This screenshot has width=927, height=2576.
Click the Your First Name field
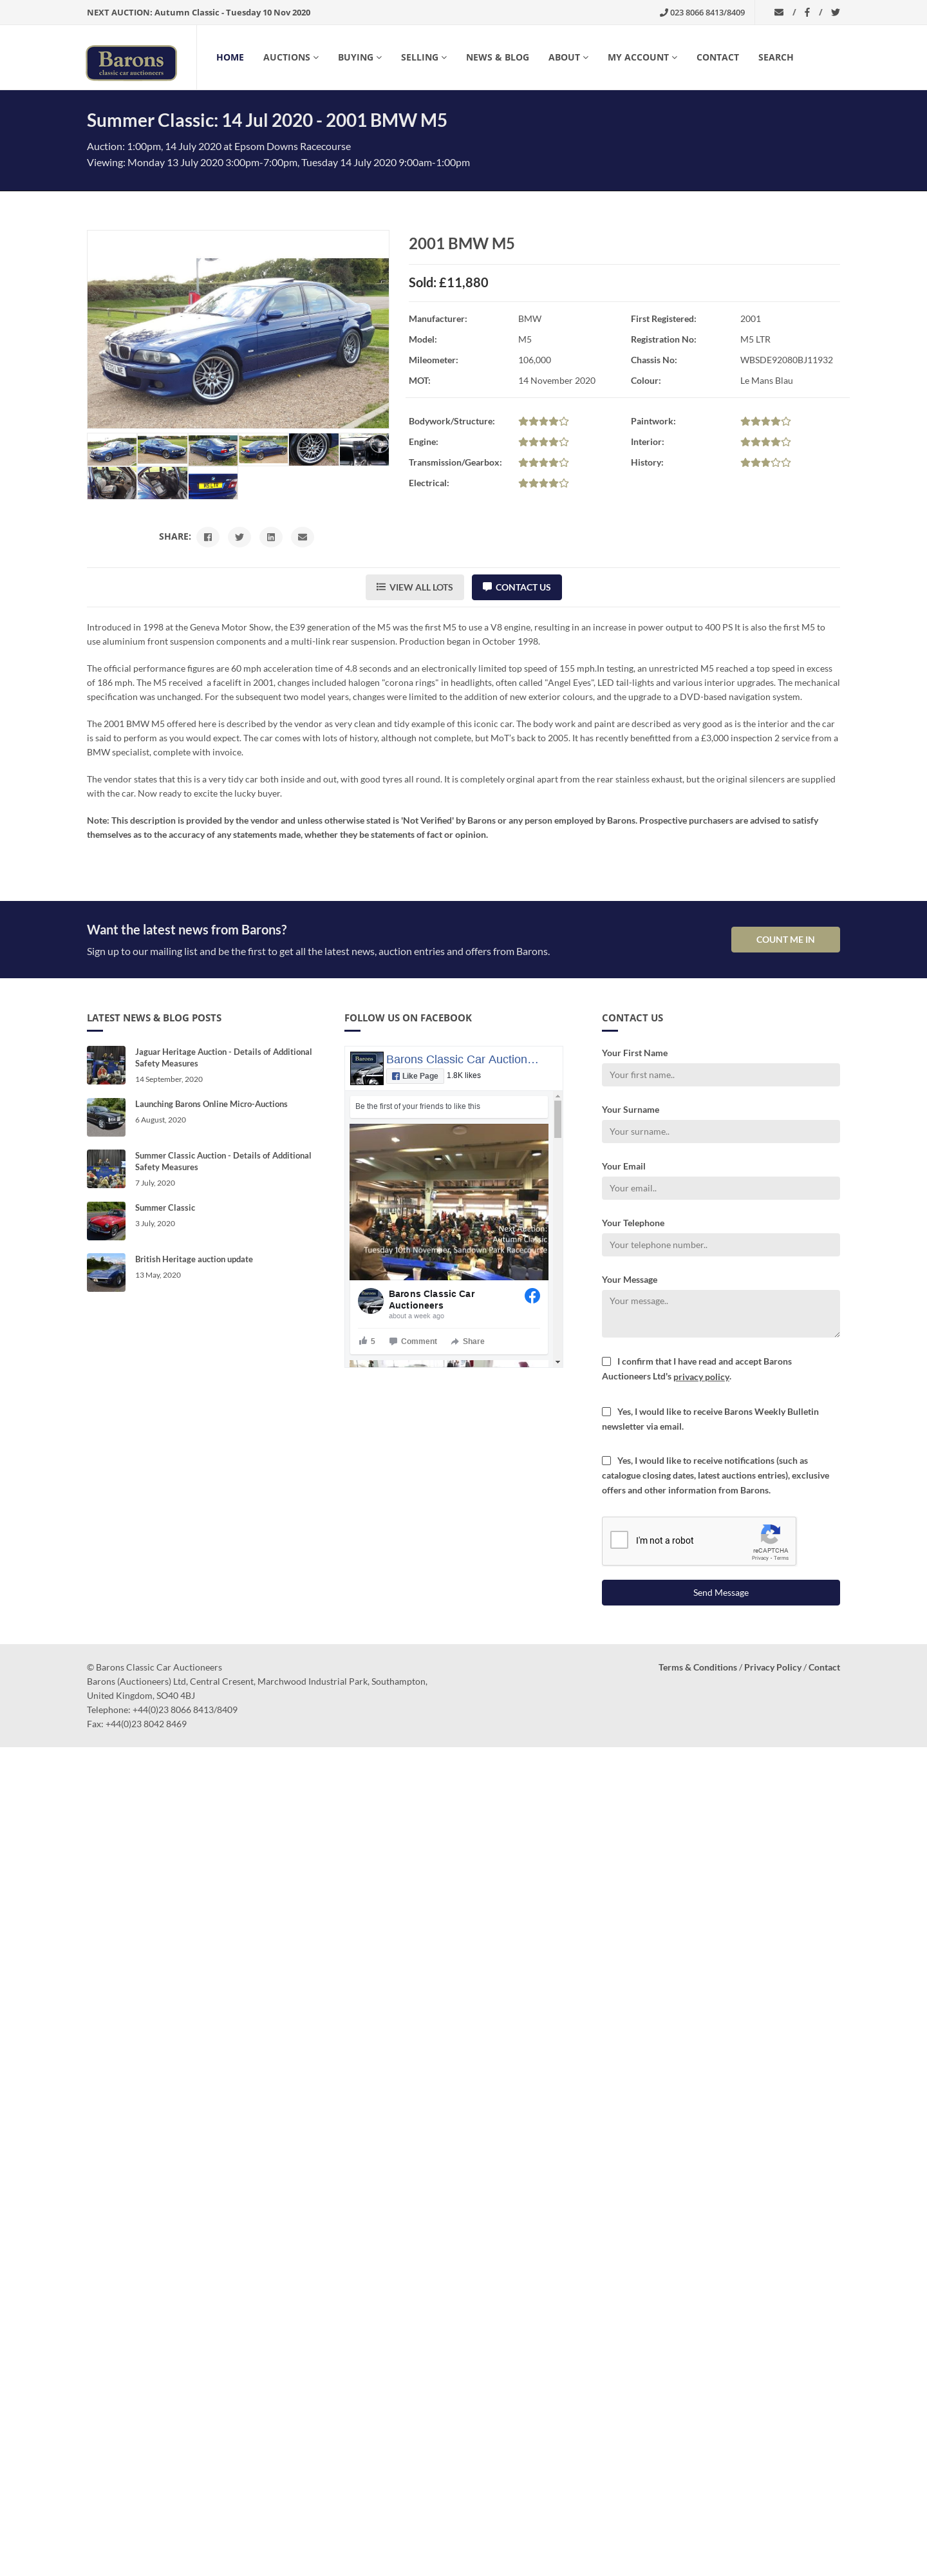(x=720, y=1075)
